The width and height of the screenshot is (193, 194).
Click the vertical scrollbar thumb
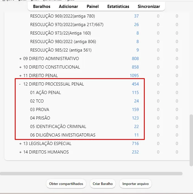[191, 140]
